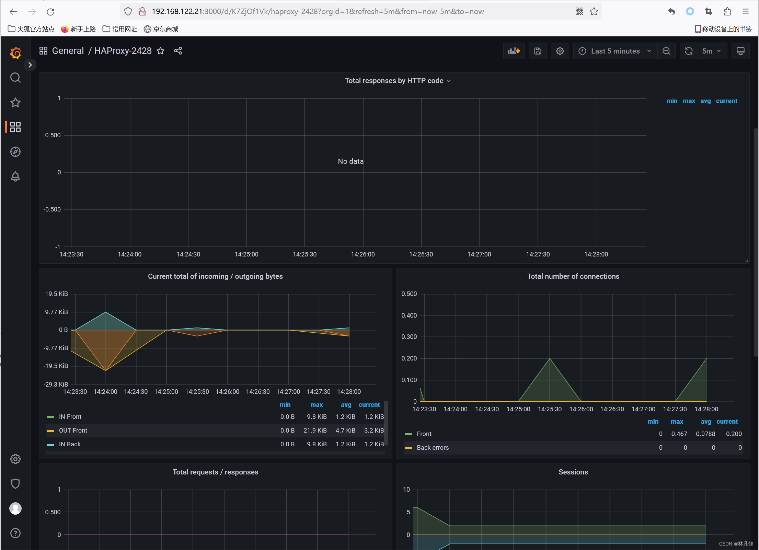Sort the connections legend by avg
The width and height of the screenshot is (759, 550).
point(706,422)
